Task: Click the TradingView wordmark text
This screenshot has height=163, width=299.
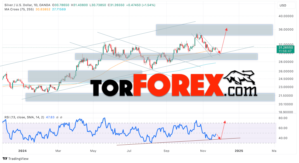Action: click(18, 159)
